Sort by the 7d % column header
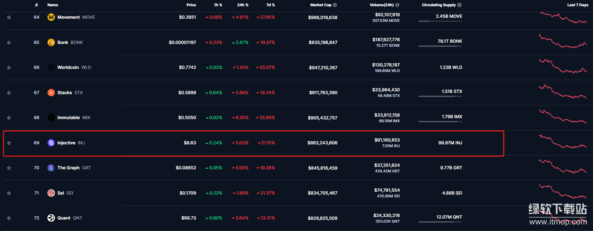Screen dimensions: 593x231 [x=270, y=5]
